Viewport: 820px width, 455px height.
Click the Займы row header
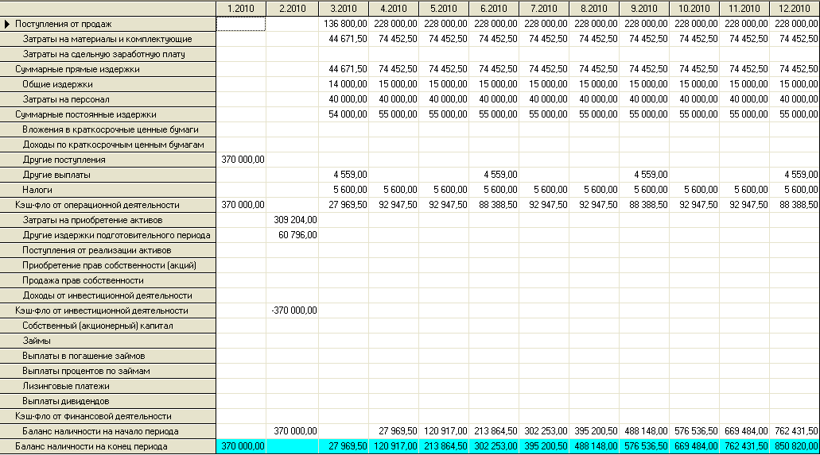coord(107,341)
